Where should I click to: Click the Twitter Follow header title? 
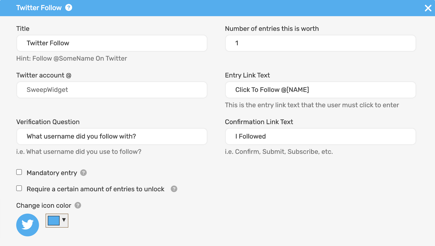(x=39, y=8)
